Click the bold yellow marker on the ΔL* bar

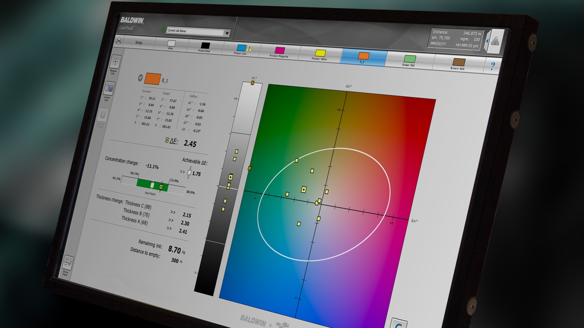pyautogui.click(x=231, y=177)
